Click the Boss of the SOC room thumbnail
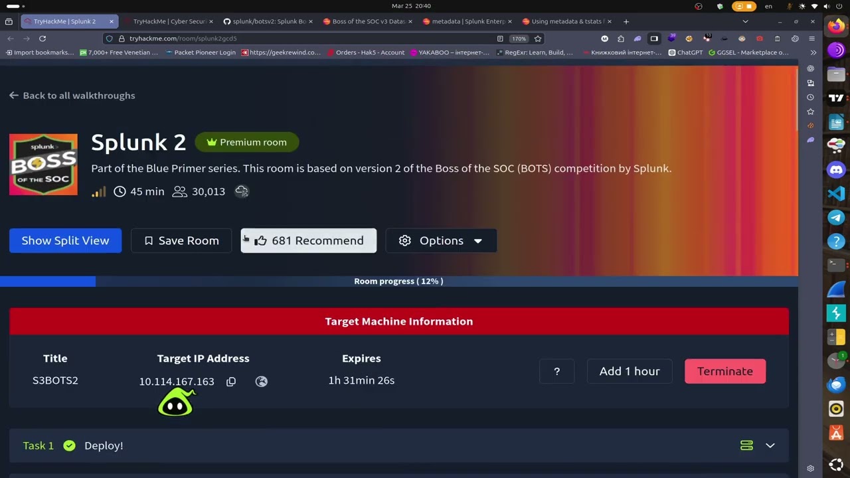This screenshot has height=478, width=850. 43,165
